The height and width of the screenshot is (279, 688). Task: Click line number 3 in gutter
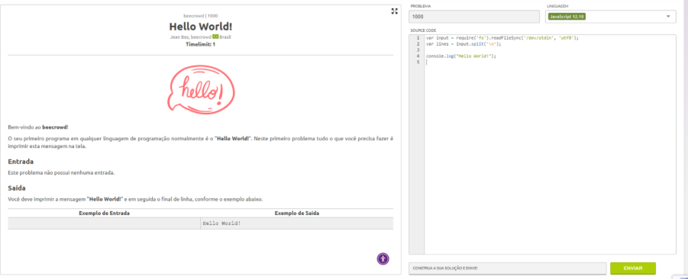[x=418, y=50]
